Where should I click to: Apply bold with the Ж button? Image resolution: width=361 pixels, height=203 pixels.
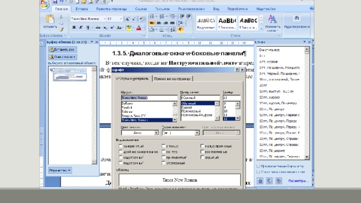tap(74, 28)
